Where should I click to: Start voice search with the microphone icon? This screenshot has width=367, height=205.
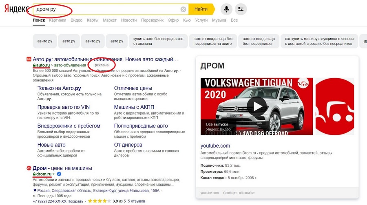226,9
